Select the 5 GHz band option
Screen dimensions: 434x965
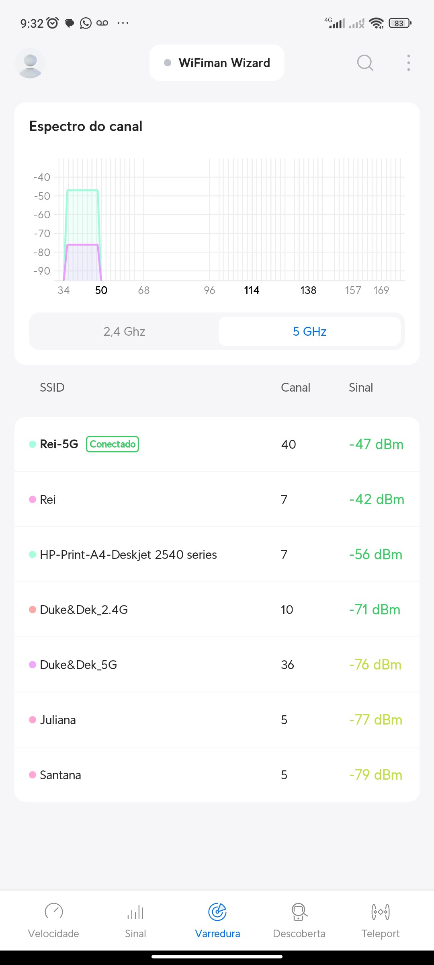tap(309, 331)
